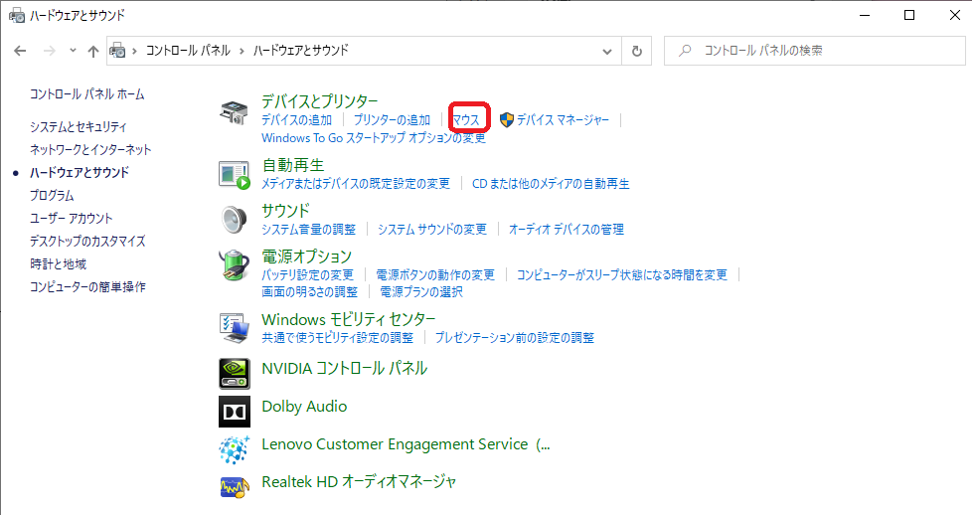Image resolution: width=976 pixels, height=515 pixels.
Task: Click the Realtek HD Audio Manager icon
Action: (235, 484)
